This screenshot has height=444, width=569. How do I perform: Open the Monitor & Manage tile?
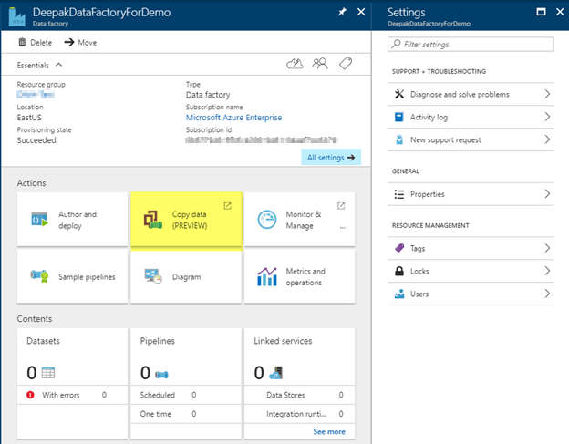pos(299,220)
